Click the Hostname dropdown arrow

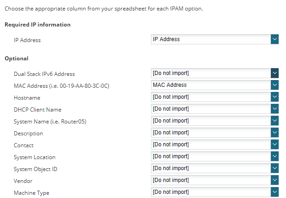[x=275, y=97]
